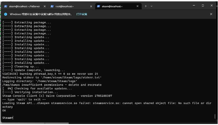Click the 'tid(8438) burning pthread_key_t' line

tap(50, 74)
